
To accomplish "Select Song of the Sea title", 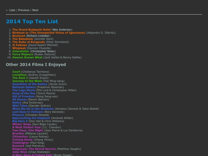I will click(24, 93).
